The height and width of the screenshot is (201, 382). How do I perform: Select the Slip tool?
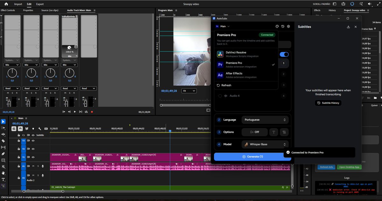(x=3, y=147)
